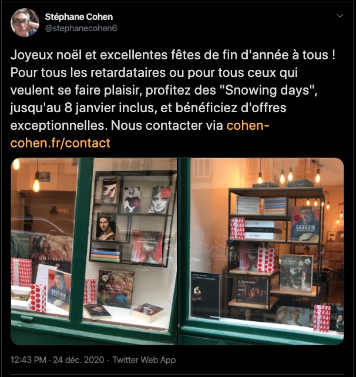Click the Stéphane Cohen display name
Screen dimensions: 356x377
79,17
